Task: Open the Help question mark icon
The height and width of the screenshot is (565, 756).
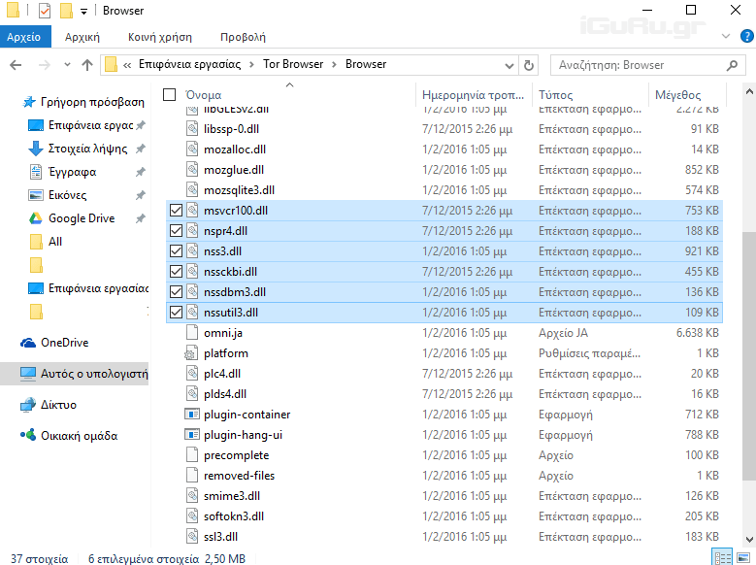Action: point(747,36)
